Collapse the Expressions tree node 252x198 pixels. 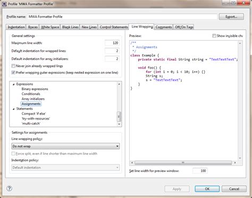coord(14,84)
